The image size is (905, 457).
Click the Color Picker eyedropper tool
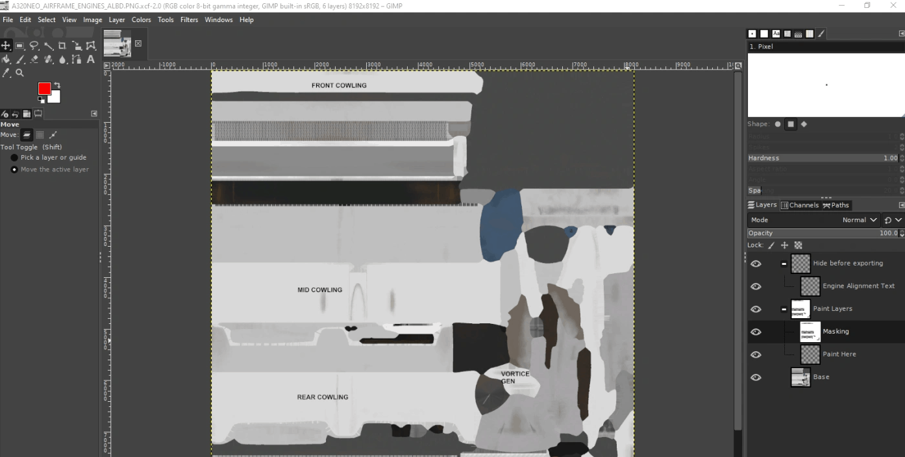(x=7, y=73)
